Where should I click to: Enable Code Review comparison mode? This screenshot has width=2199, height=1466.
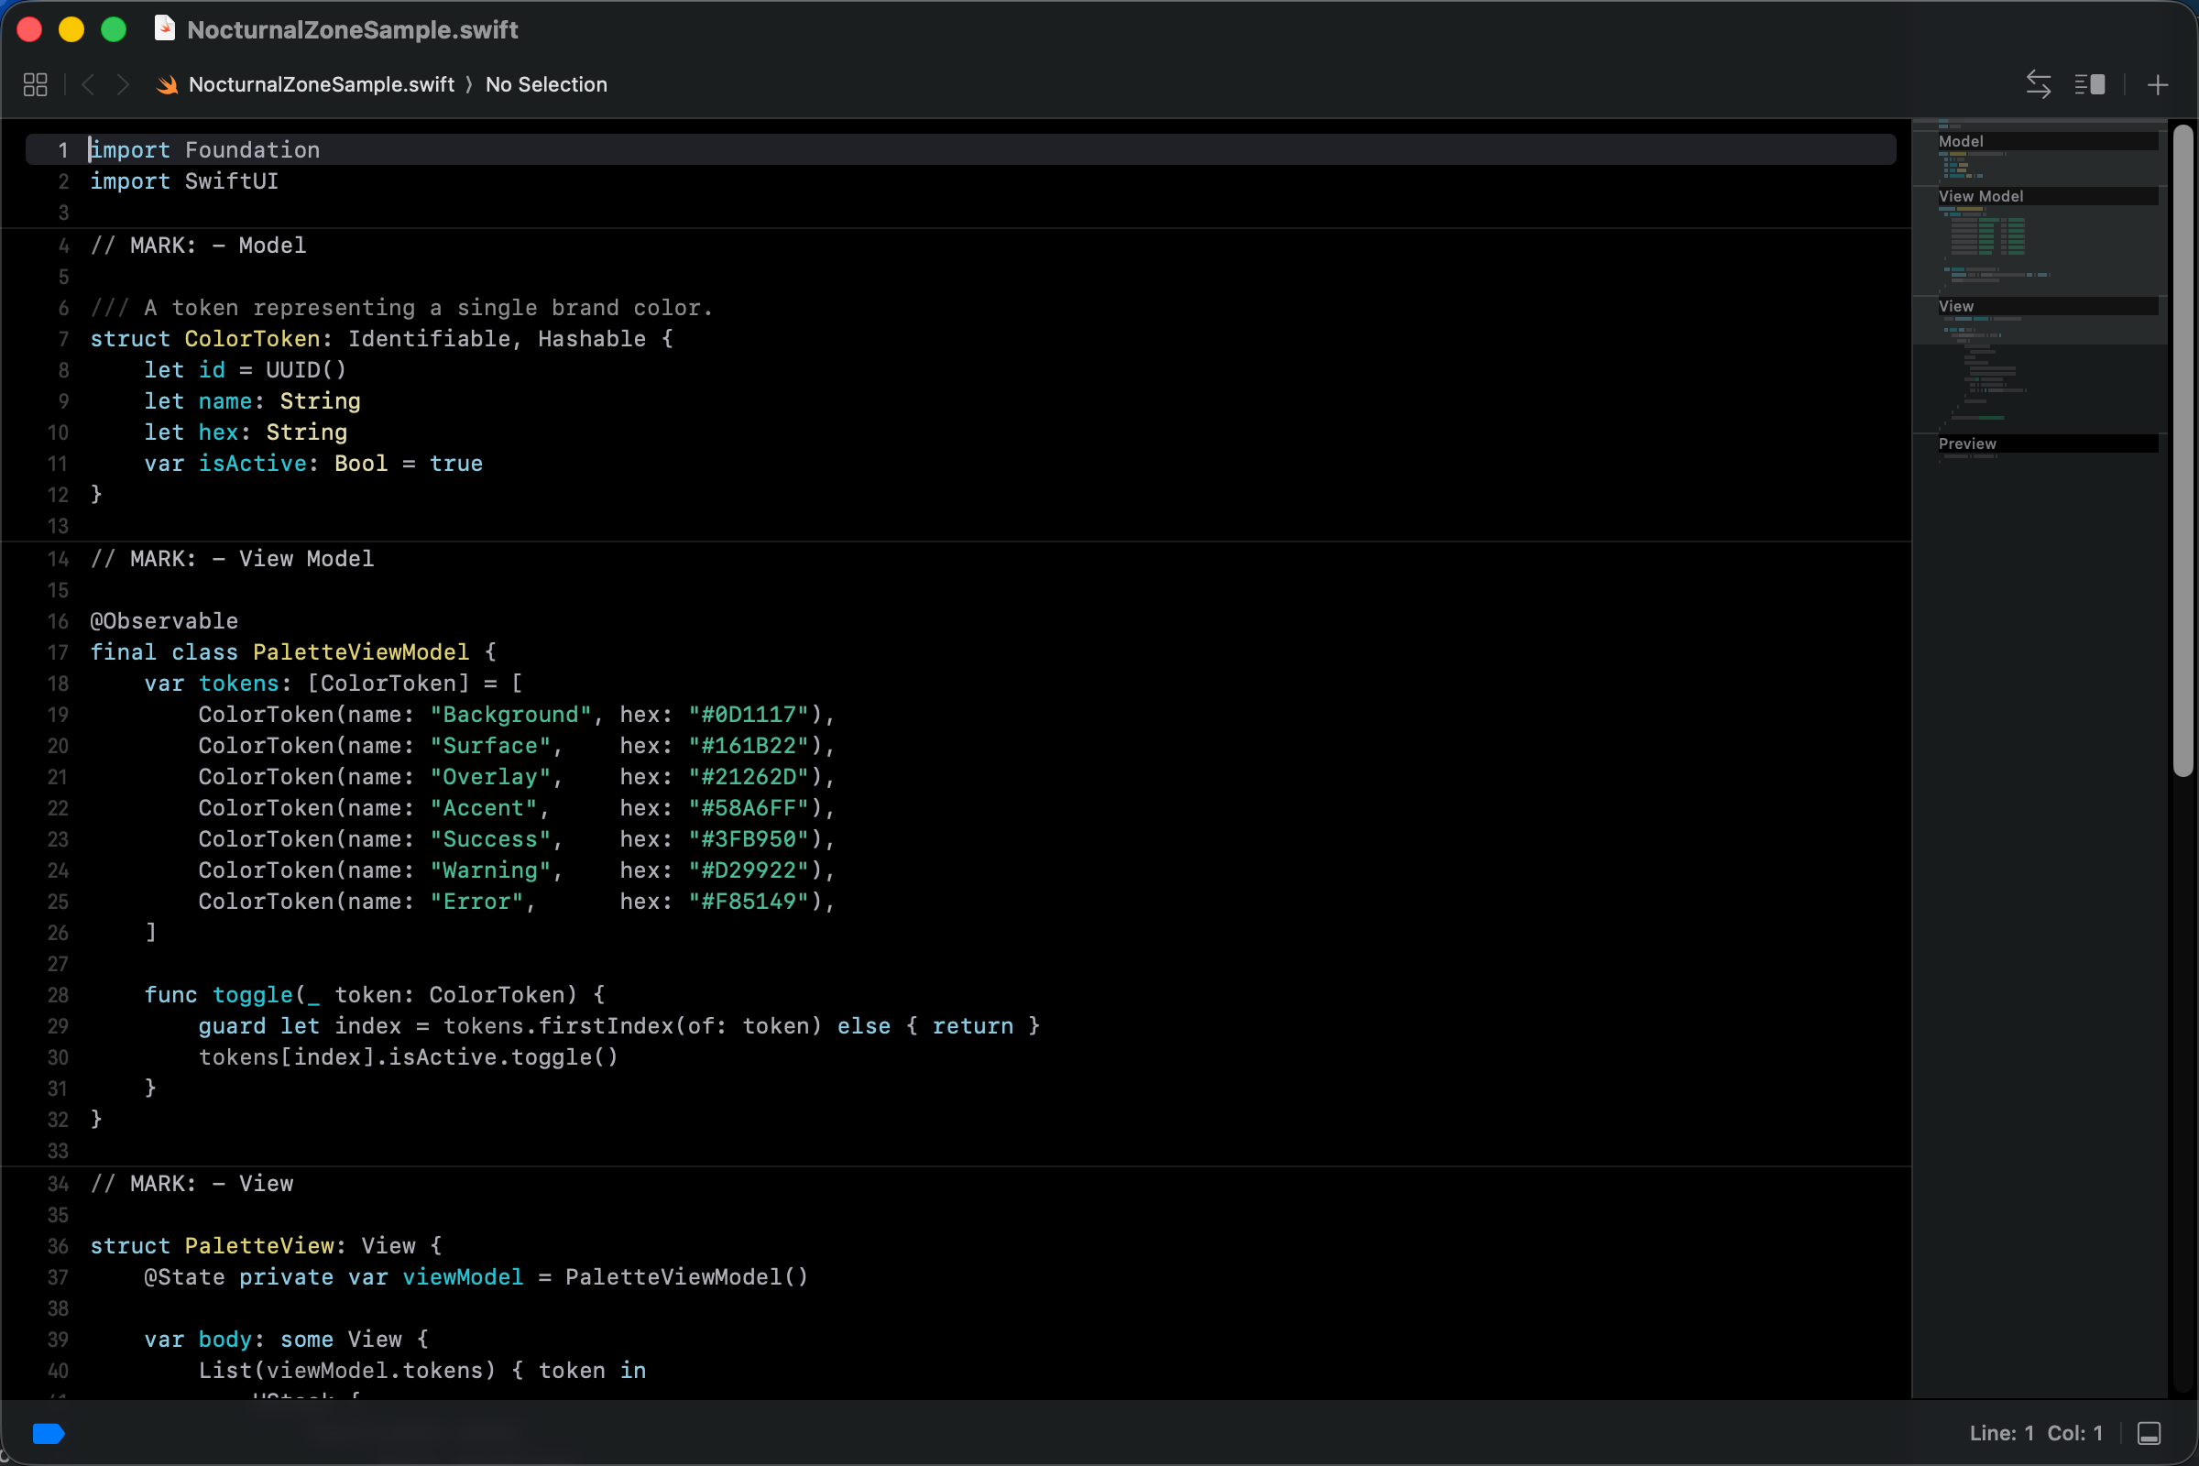click(x=2040, y=84)
